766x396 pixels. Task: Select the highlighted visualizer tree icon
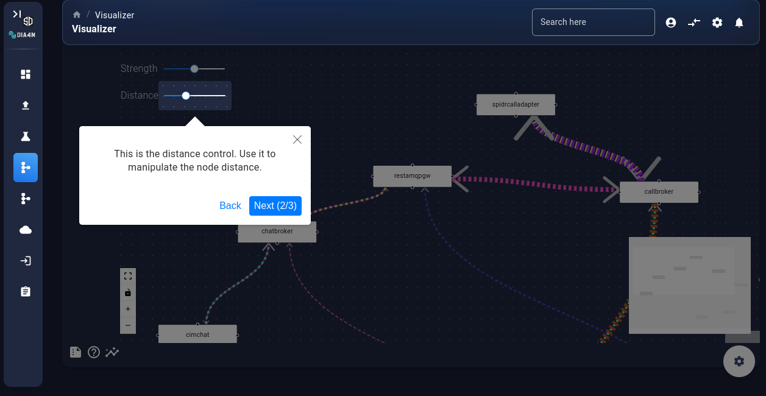click(26, 168)
